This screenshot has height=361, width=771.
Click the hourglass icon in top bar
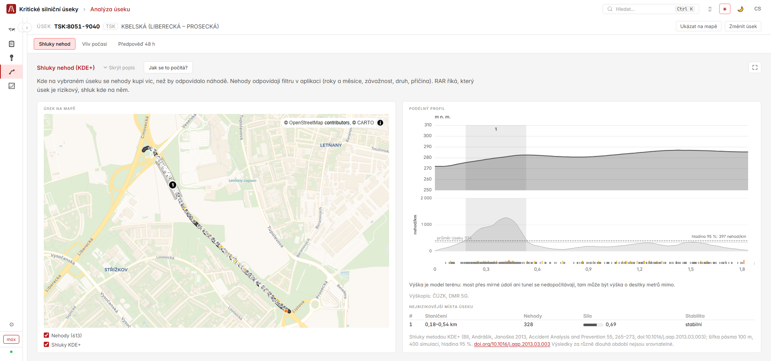point(710,9)
